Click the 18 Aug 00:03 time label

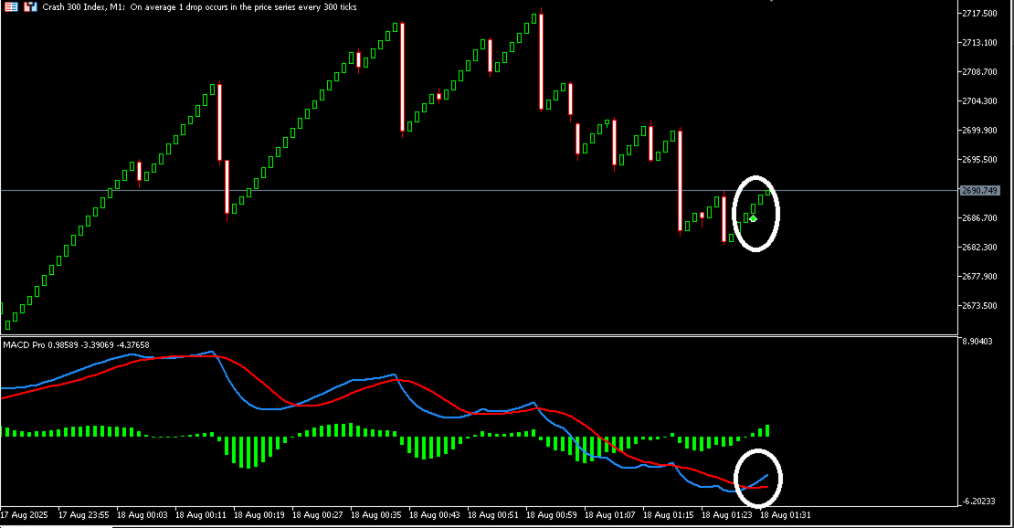(142, 515)
